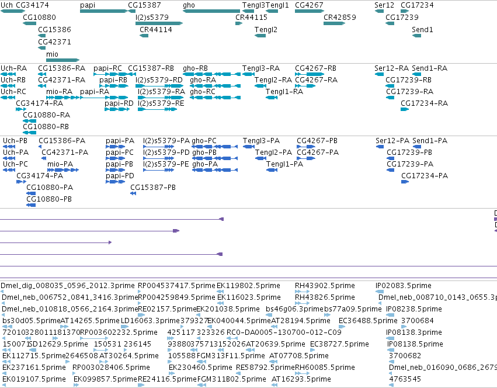Image resolution: width=497 pixels, height=388 pixels.
Task: Click the CR42859 gene label
Action: (x=340, y=17)
